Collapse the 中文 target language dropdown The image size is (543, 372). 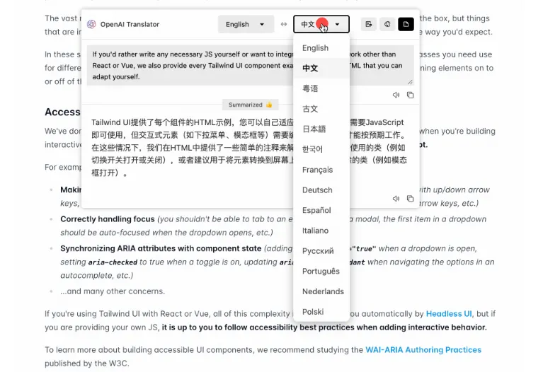click(321, 24)
